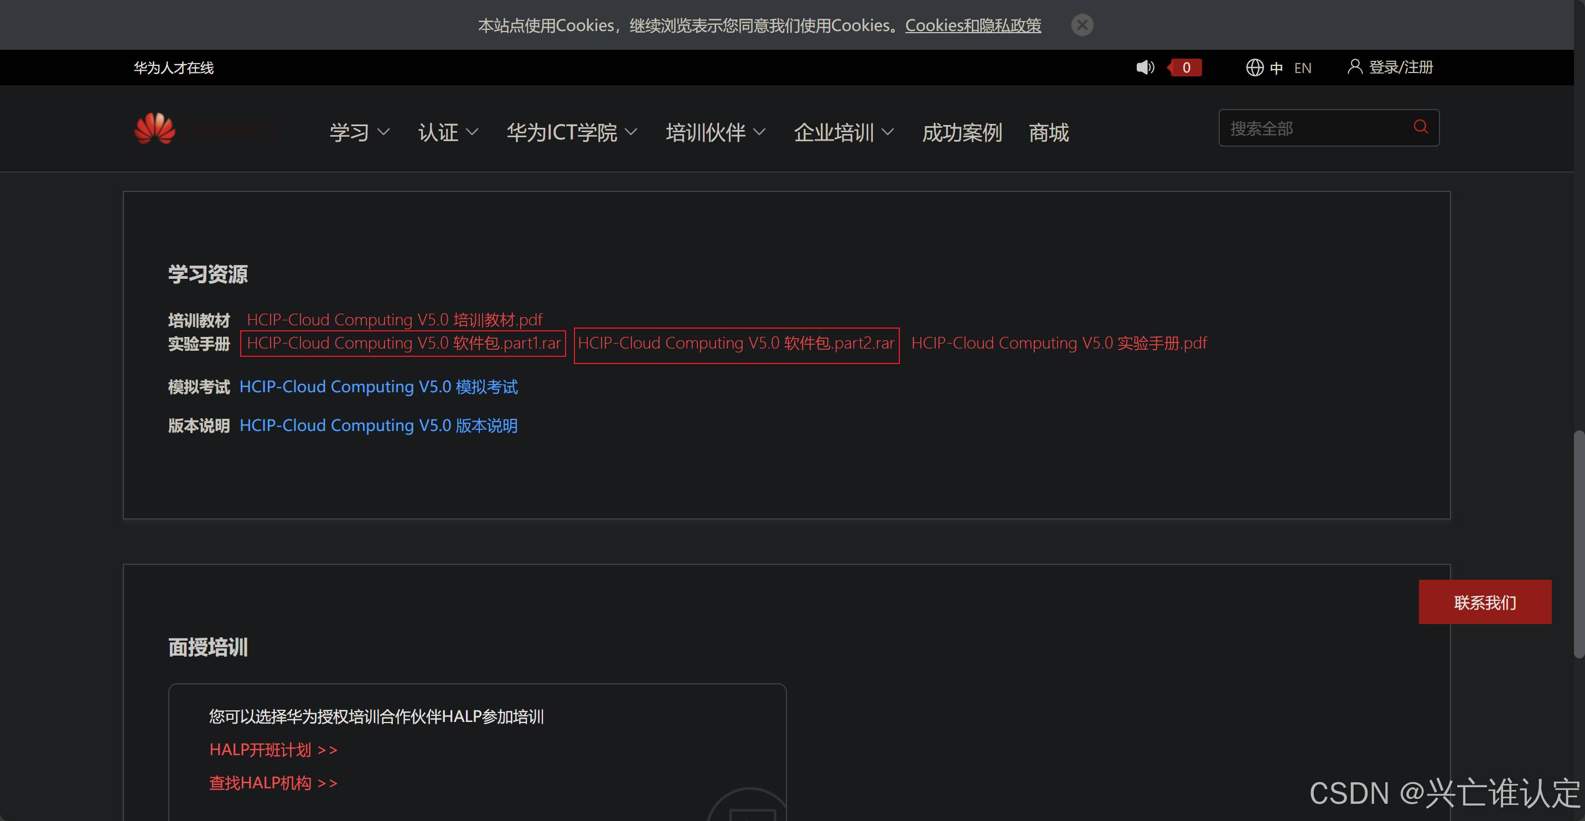
Task: Expand the chevron next to 企业培训
Action: tap(887, 132)
